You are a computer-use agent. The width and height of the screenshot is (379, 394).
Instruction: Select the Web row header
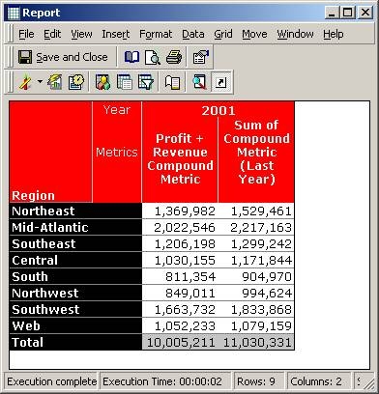tap(75, 325)
